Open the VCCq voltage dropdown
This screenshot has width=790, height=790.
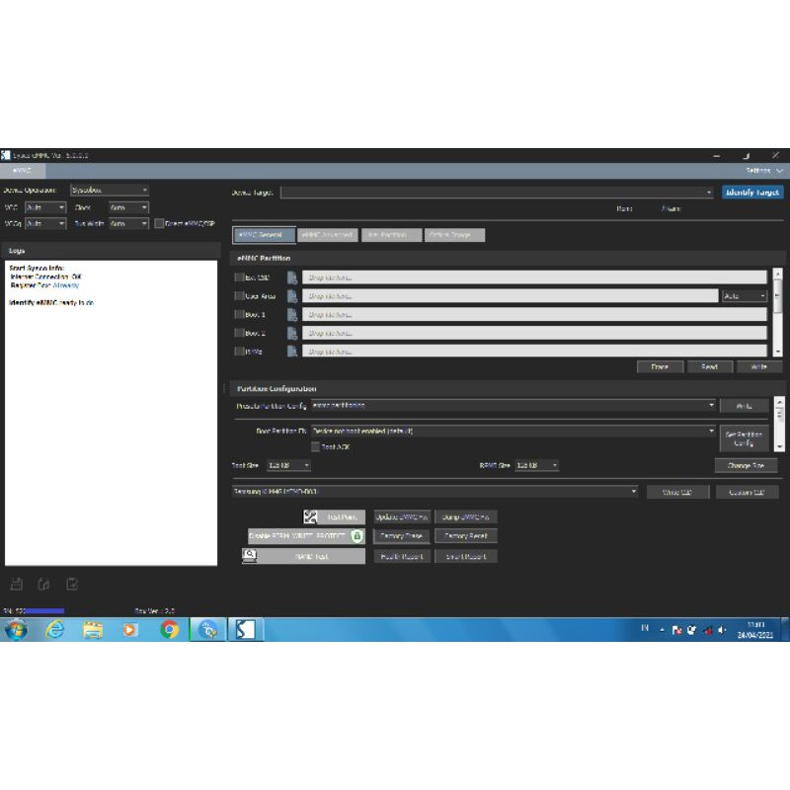(45, 224)
